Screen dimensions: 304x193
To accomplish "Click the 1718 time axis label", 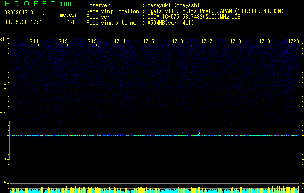I will point(235,41).
